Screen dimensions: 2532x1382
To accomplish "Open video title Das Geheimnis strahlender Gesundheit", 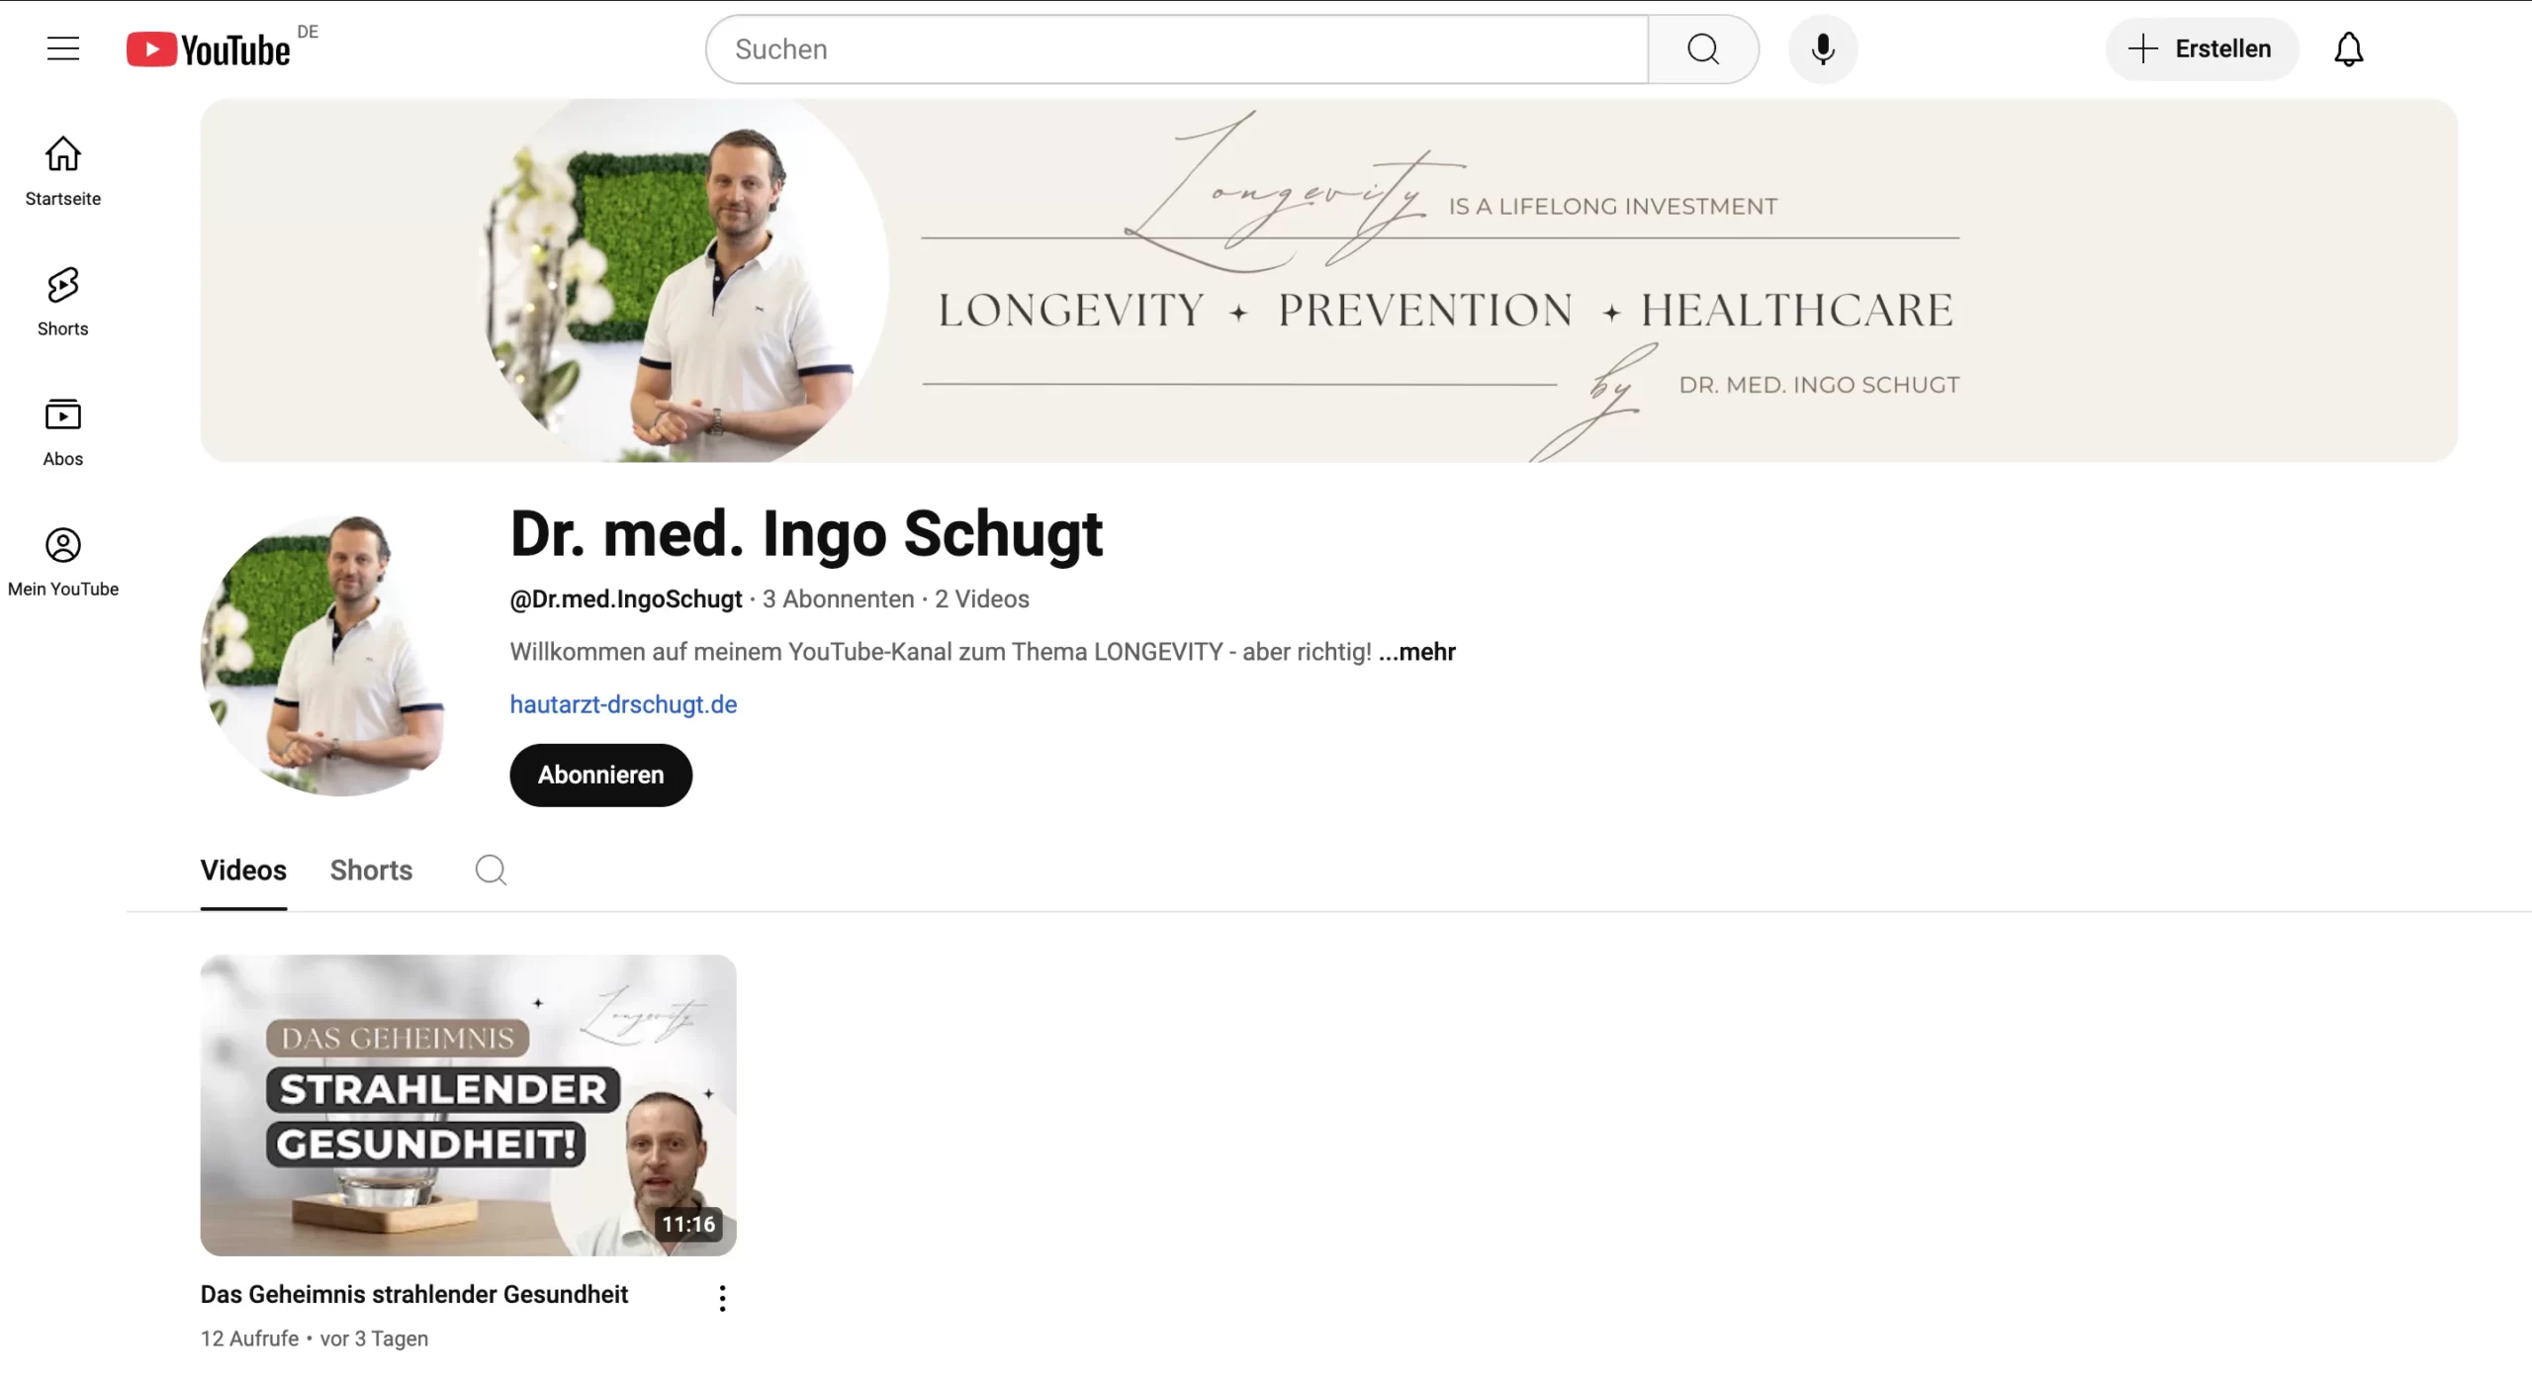I will point(414,1294).
